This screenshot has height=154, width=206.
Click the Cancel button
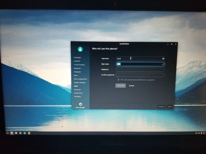131,86
